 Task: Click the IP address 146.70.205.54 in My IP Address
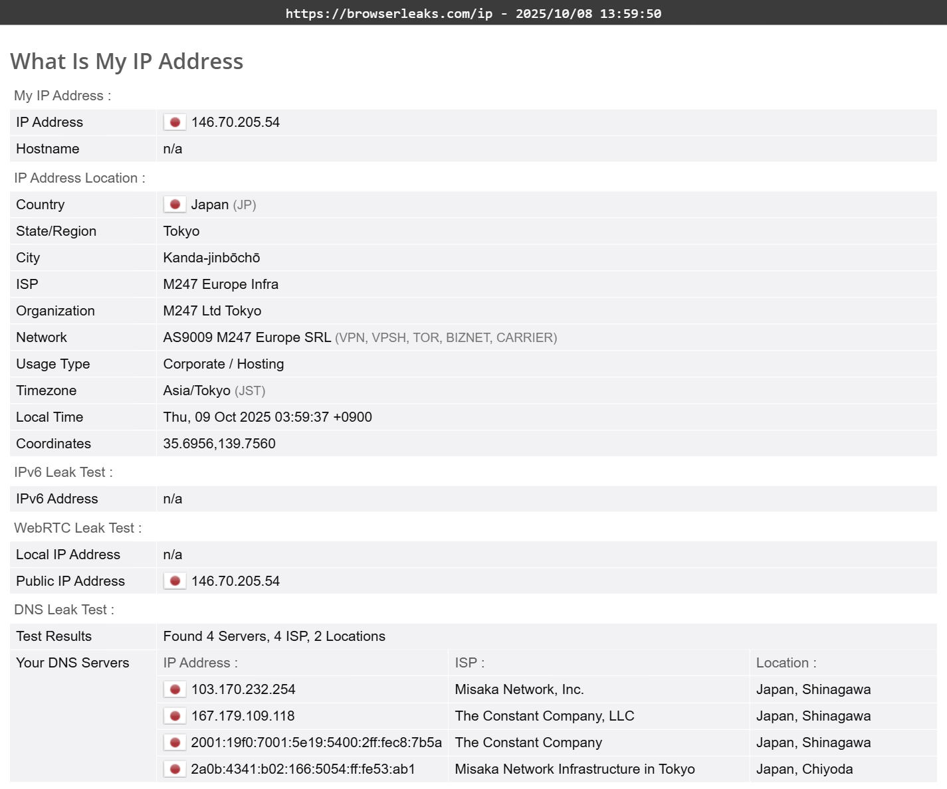[x=235, y=122]
